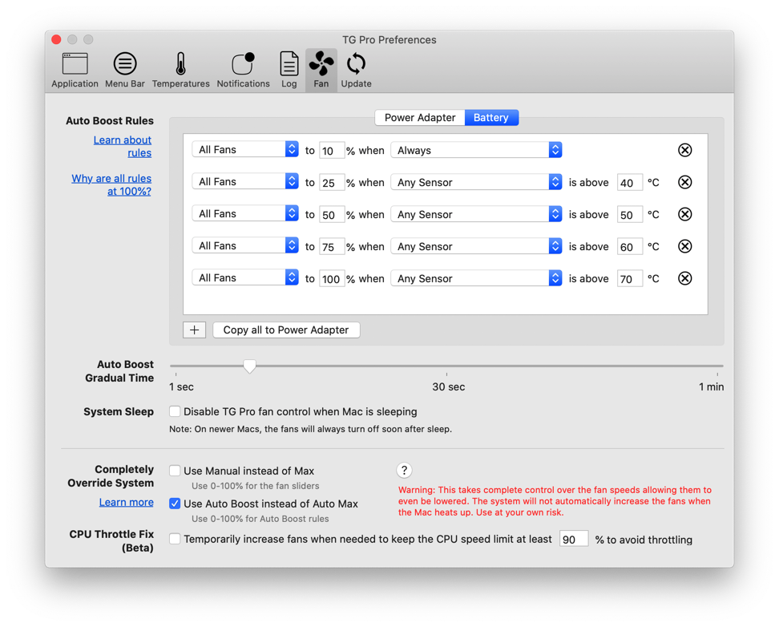Open the Always condition dropdown
This screenshot has width=779, height=627.
[476, 150]
